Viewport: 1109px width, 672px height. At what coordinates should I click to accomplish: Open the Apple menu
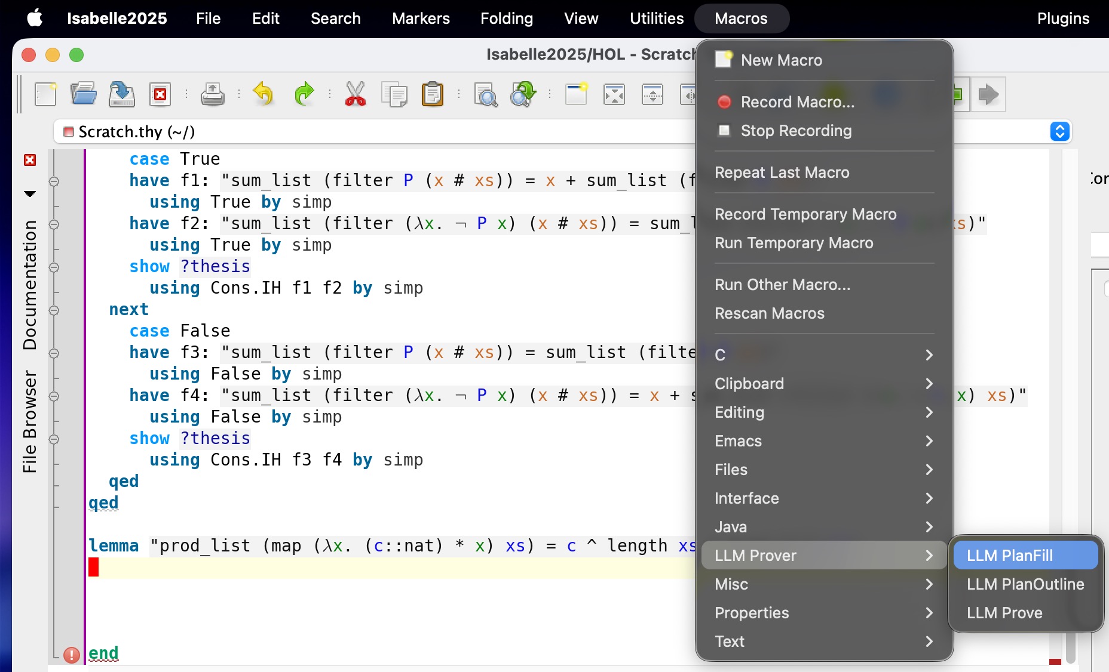click(35, 19)
